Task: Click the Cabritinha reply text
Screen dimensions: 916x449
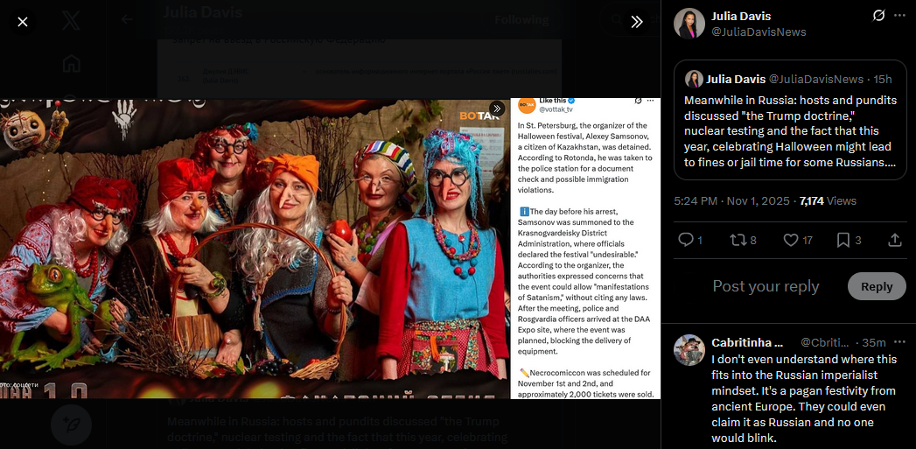Action: click(x=804, y=399)
